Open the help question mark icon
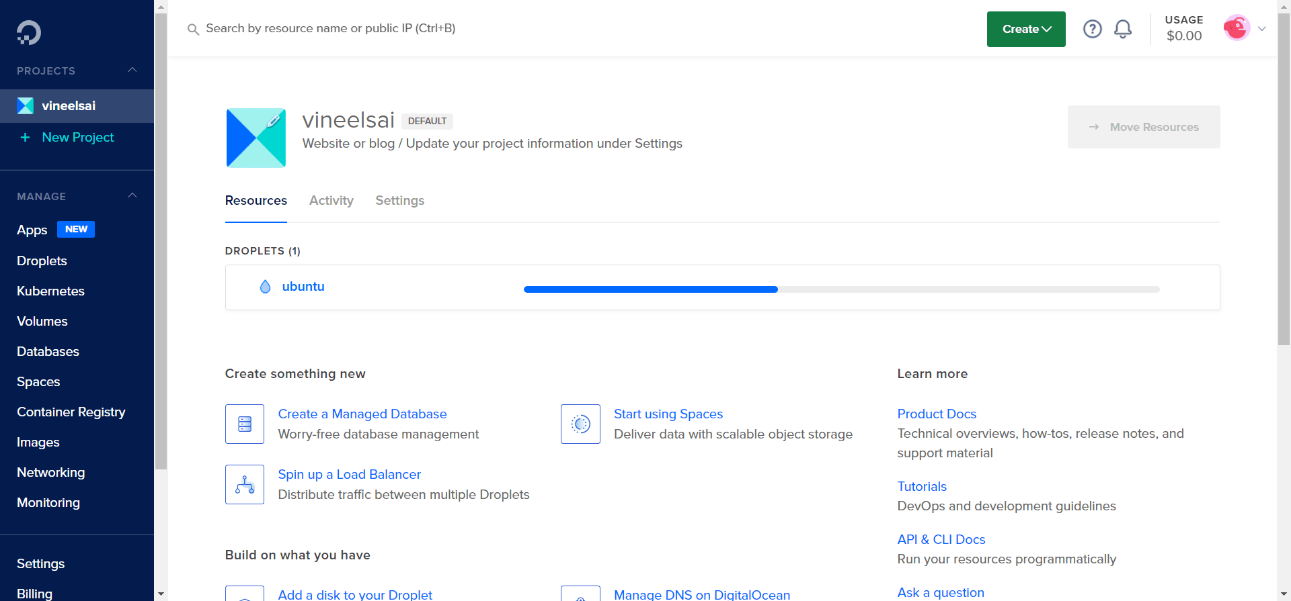Screen dimensions: 1291x601 click(1092, 29)
